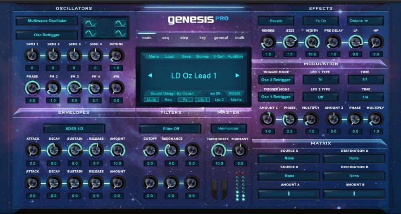Toggle the Seq button in preset display
This screenshot has height=214, width=401.
(x=168, y=100)
